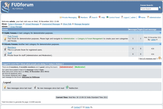Click the up arrow on Private Forums row
The height and width of the screenshot is (109, 163).
coord(160,44)
